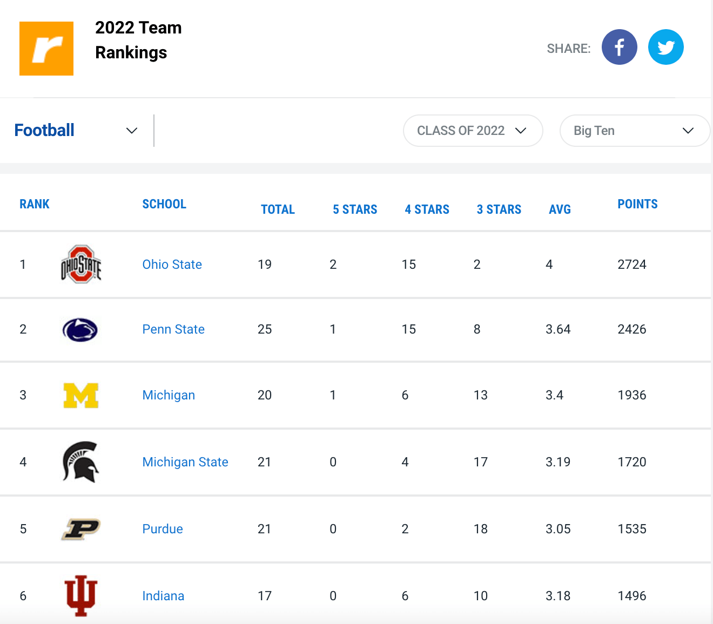Viewport: 713px width, 624px height.
Task: Click the RANK column header
Action: 34,204
